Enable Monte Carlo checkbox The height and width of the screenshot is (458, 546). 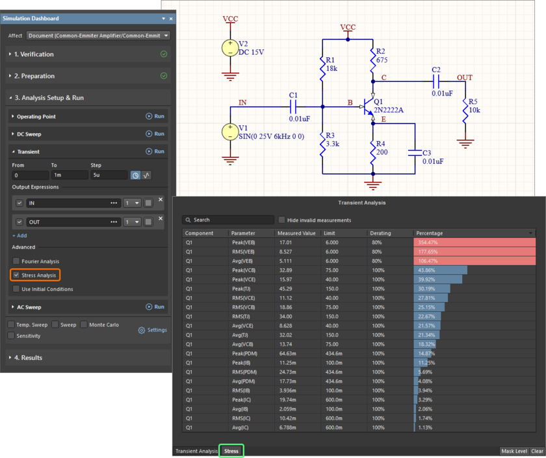(84, 324)
